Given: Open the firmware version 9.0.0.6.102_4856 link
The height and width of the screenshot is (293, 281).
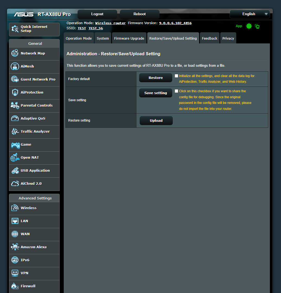Looking at the screenshot, I should (x=175, y=23).
